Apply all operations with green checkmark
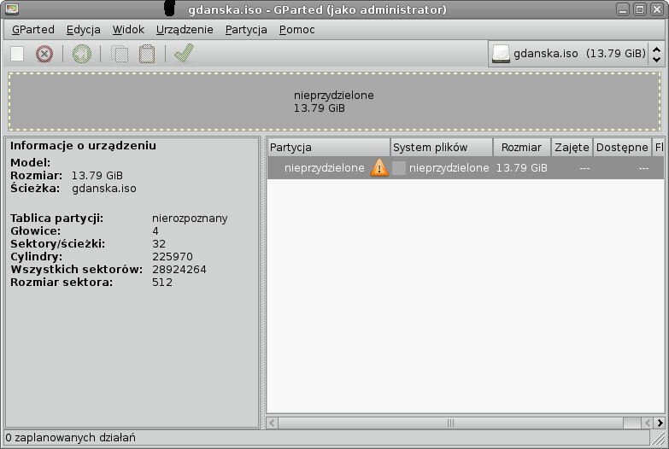This screenshot has width=669, height=449. click(x=183, y=54)
